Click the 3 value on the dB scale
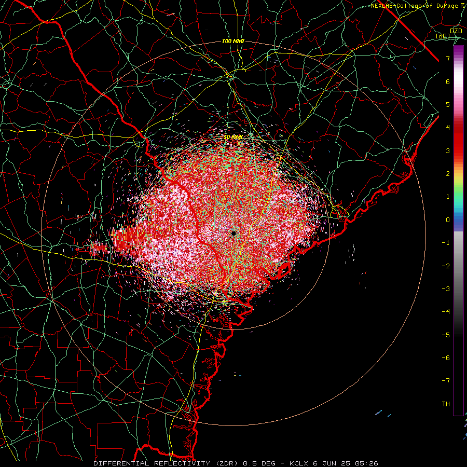The width and height of the screenshot is (467, 467). point(448,150)
